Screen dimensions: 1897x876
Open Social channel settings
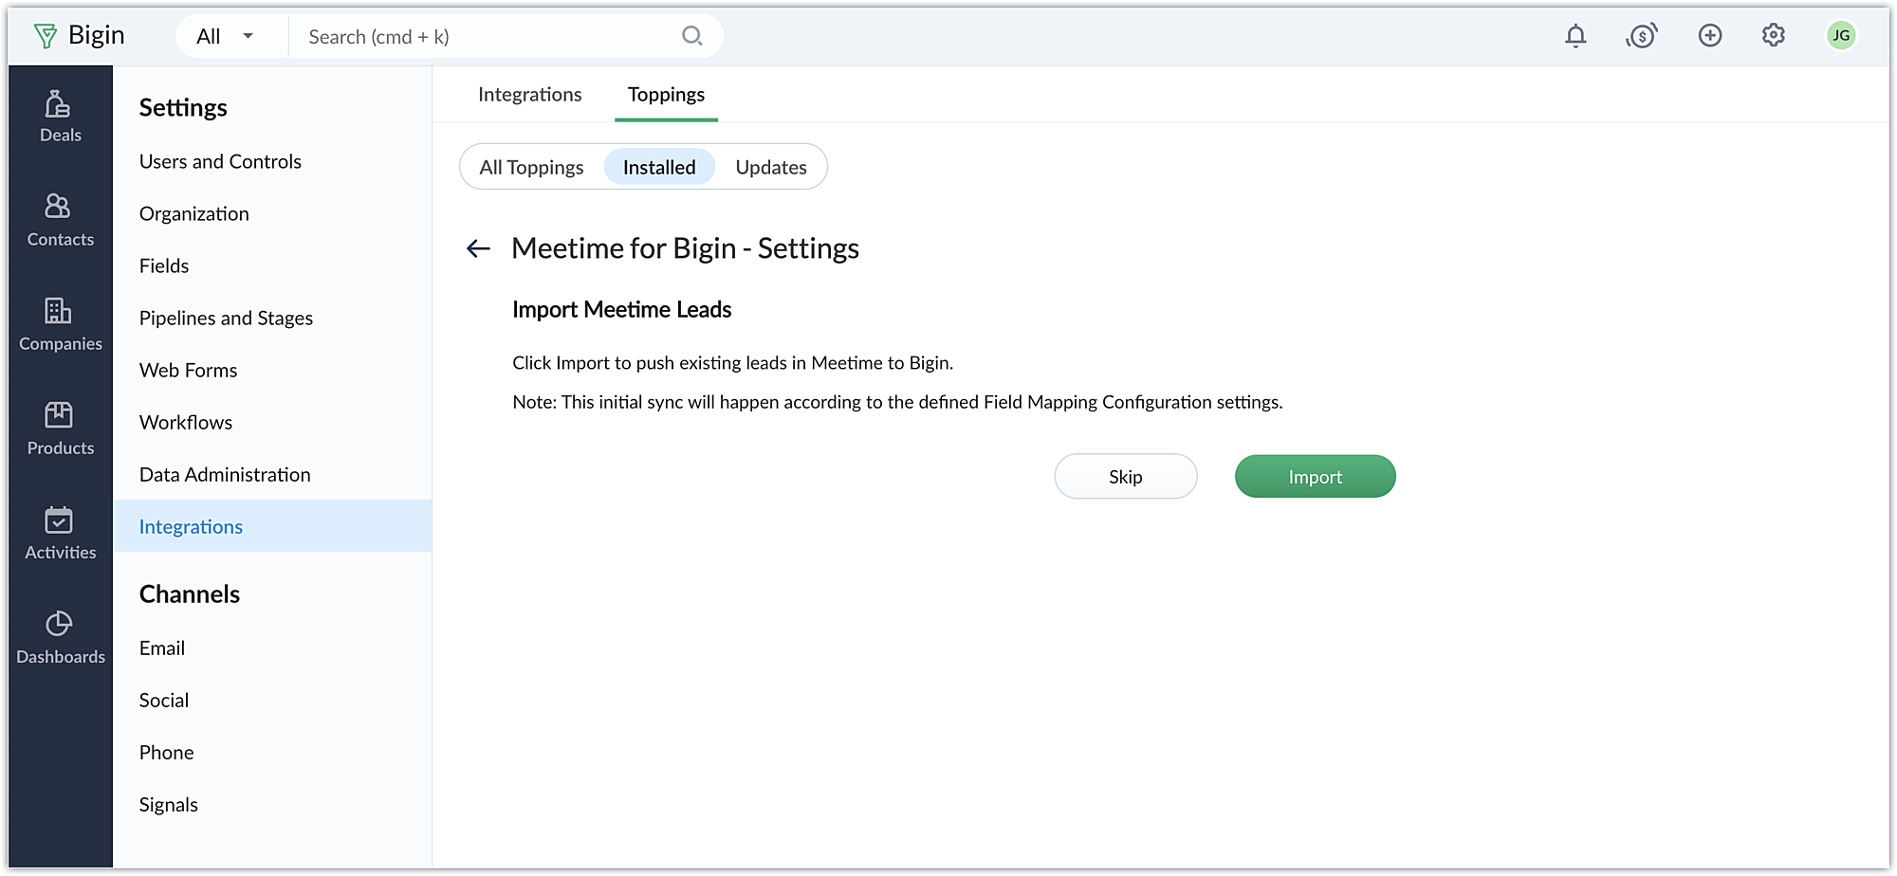(164, 701)
